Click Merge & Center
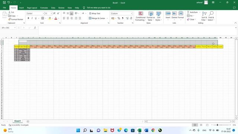This screenshot has width=238, height=134. 97,18
